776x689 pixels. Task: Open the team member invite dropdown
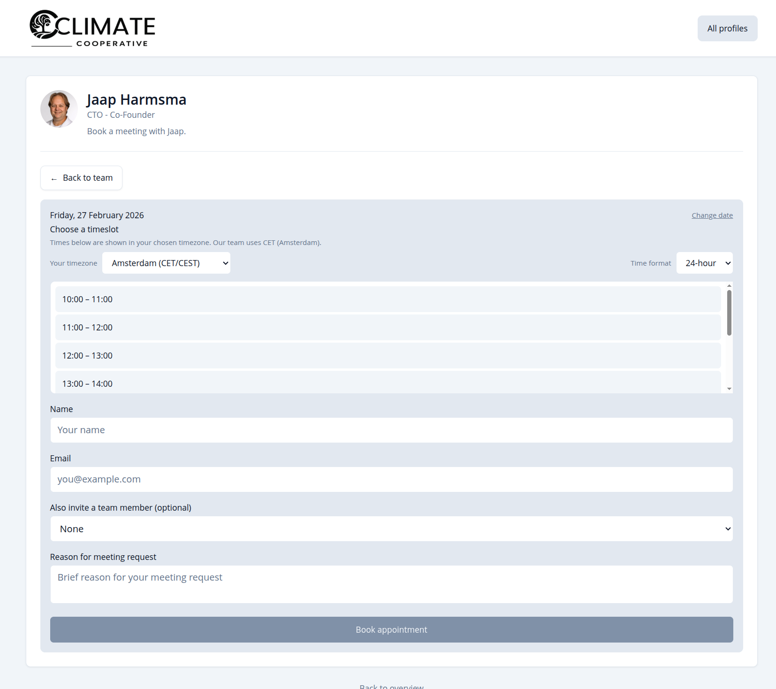click(391, 529)
